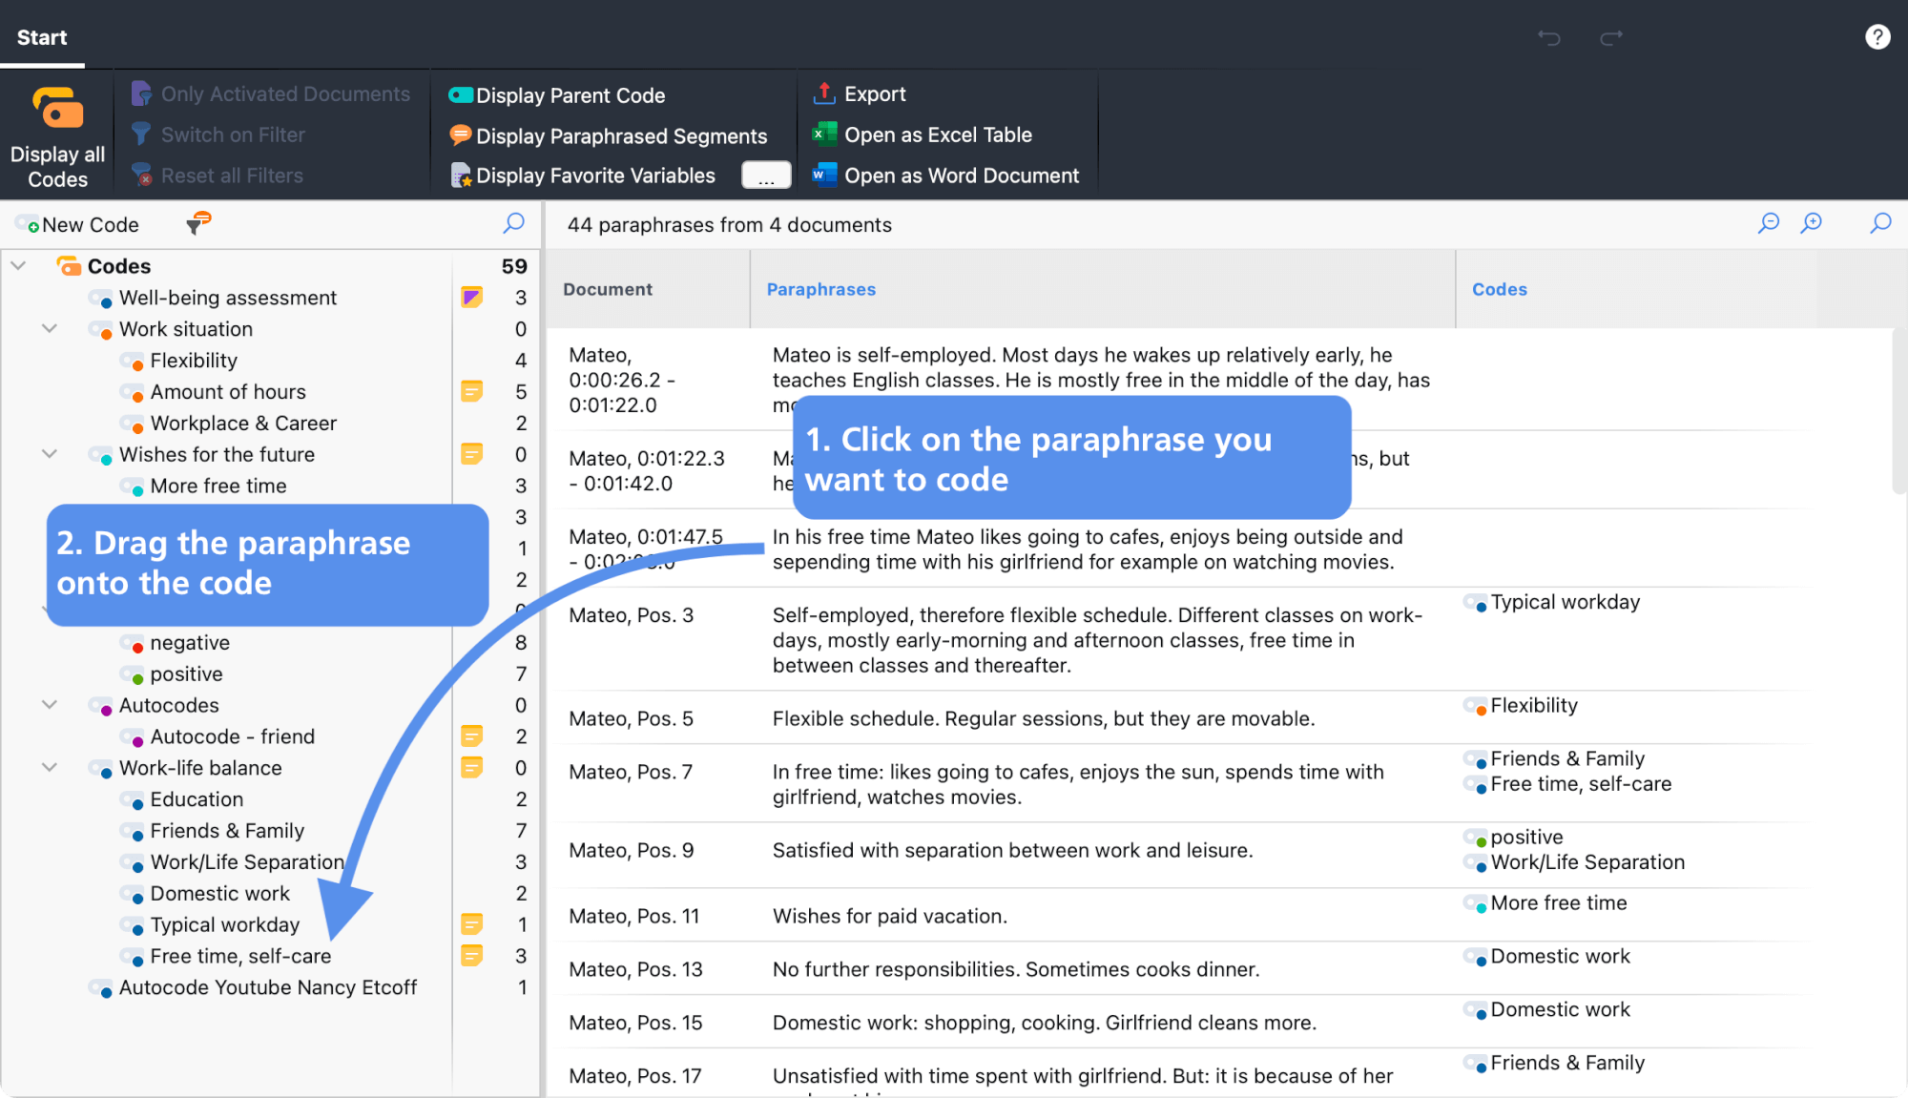Select the Start tab
The width and height of the screenshot is (1908, 1098).
[x=42, y=37]
